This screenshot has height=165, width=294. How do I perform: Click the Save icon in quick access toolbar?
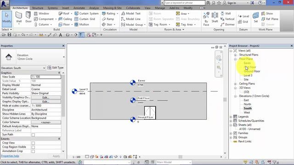tap(9, 35)
